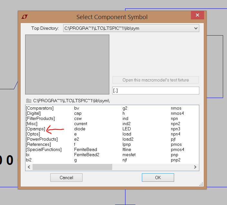The image size is (227, 205).
Task: Open the [Digital] folder
Action: pos(33,113)
